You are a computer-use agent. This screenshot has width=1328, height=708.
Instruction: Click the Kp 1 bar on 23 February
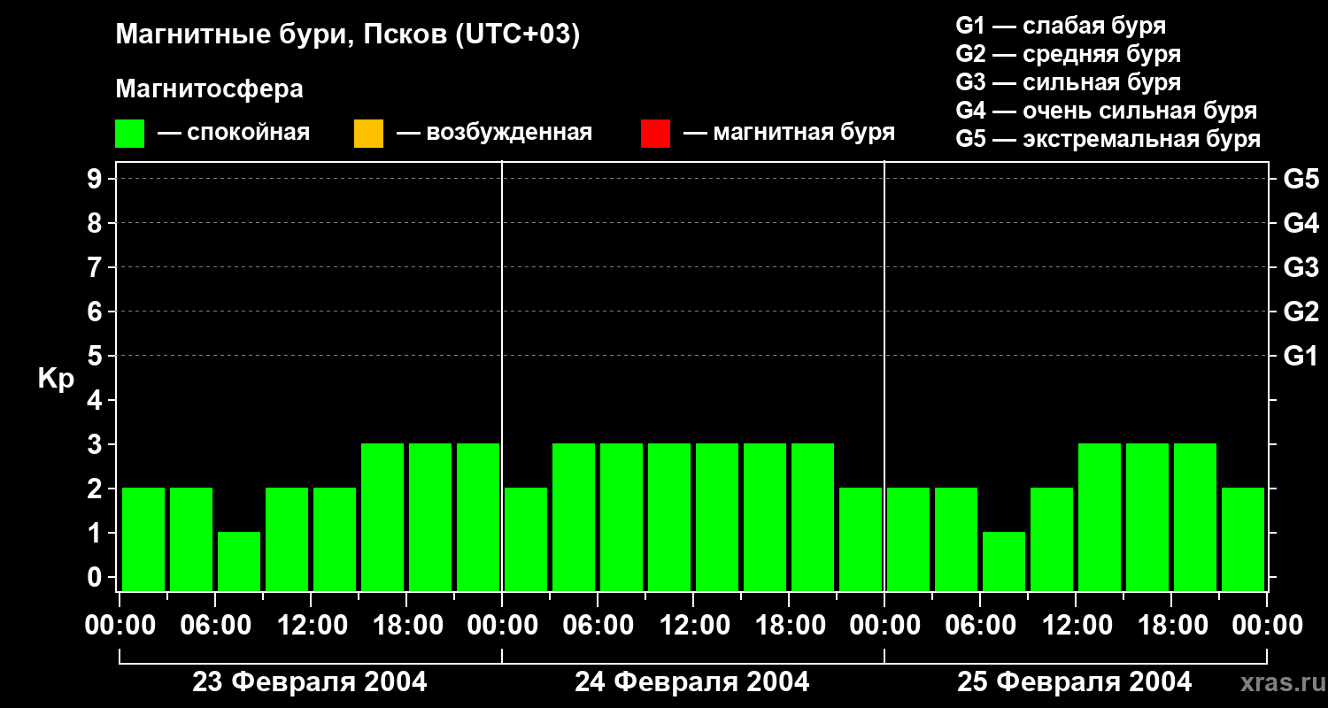[239, 561]
